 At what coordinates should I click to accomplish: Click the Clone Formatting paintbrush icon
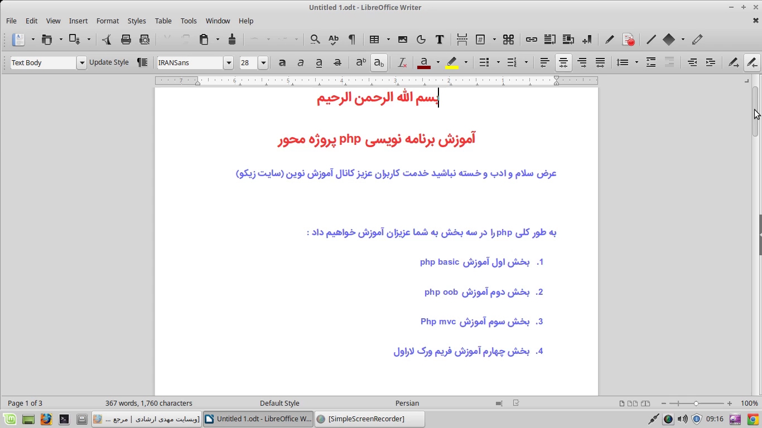pyautogui.click(x=232, y=40)
